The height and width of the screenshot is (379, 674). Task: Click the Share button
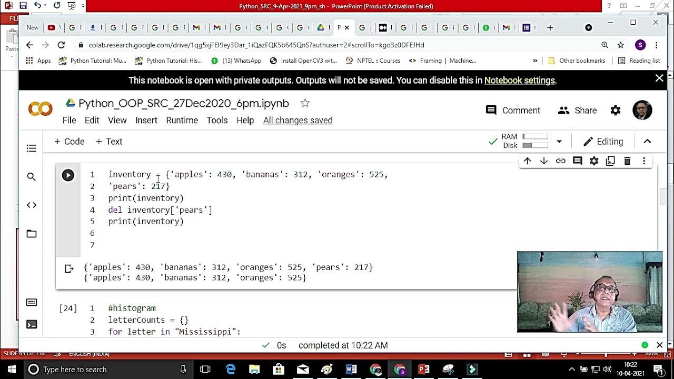(x=577, y=111)
